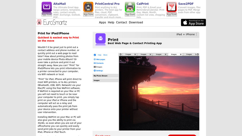Open the Help navigation menu item

pos(111,22)
